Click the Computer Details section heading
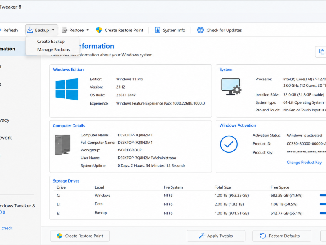The height and width of the screenshot is (245, 326). (x=69, y=126)
